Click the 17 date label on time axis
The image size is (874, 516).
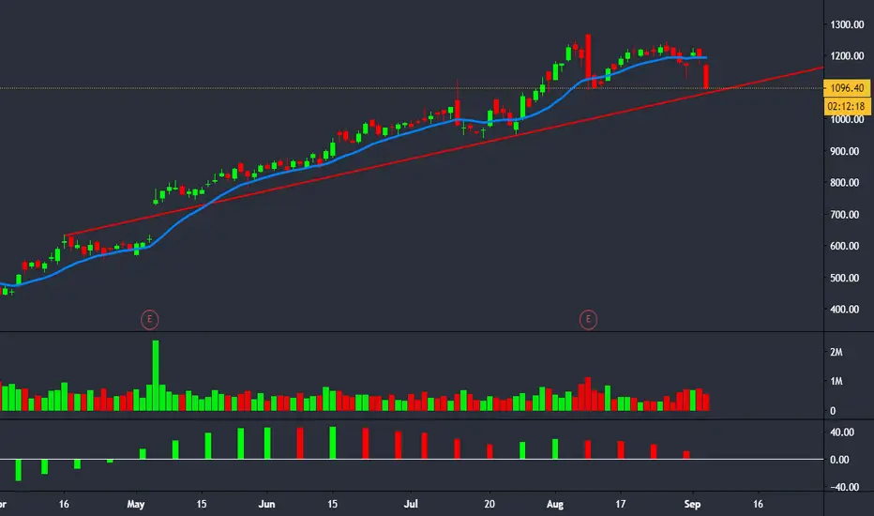621,505
